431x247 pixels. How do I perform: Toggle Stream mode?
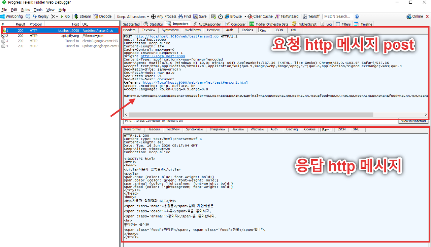click(82, 16)
